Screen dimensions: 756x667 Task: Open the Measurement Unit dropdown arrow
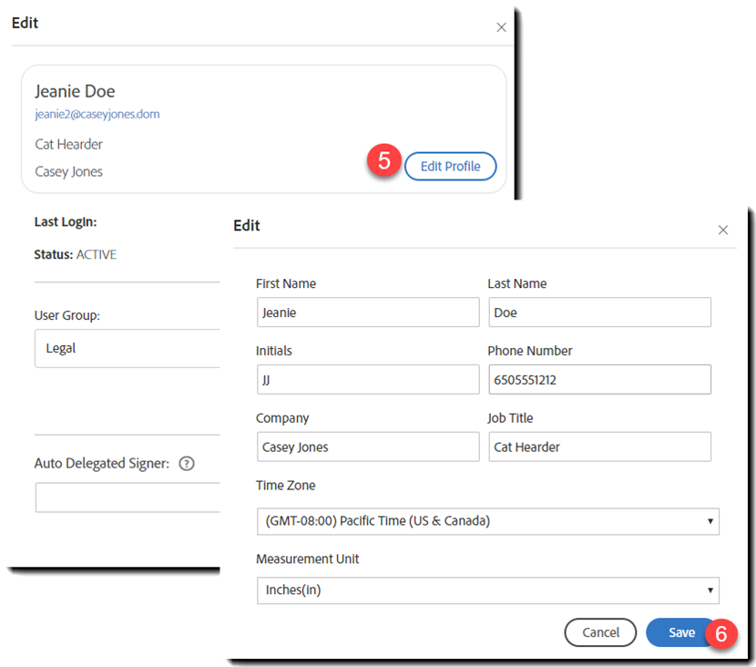click(x=709, y=590)
